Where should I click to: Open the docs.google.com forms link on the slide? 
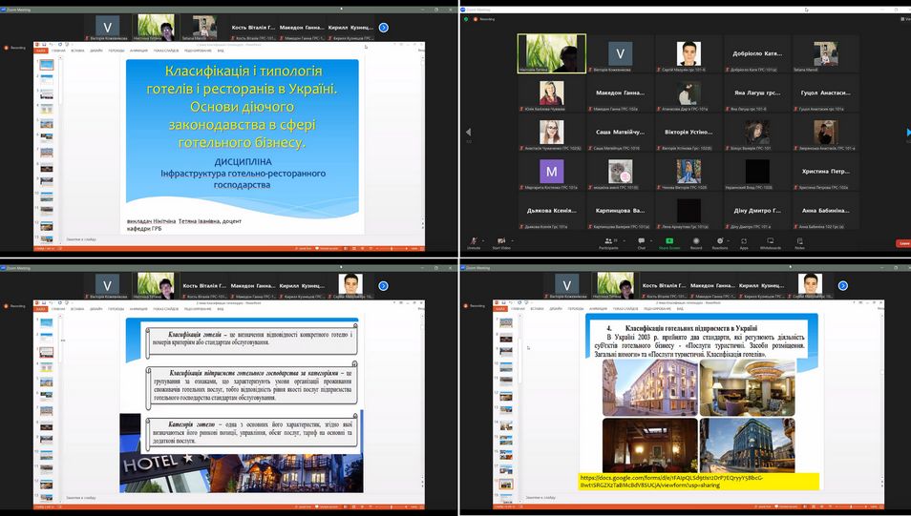pyautogui.click(x=671, y=481)
